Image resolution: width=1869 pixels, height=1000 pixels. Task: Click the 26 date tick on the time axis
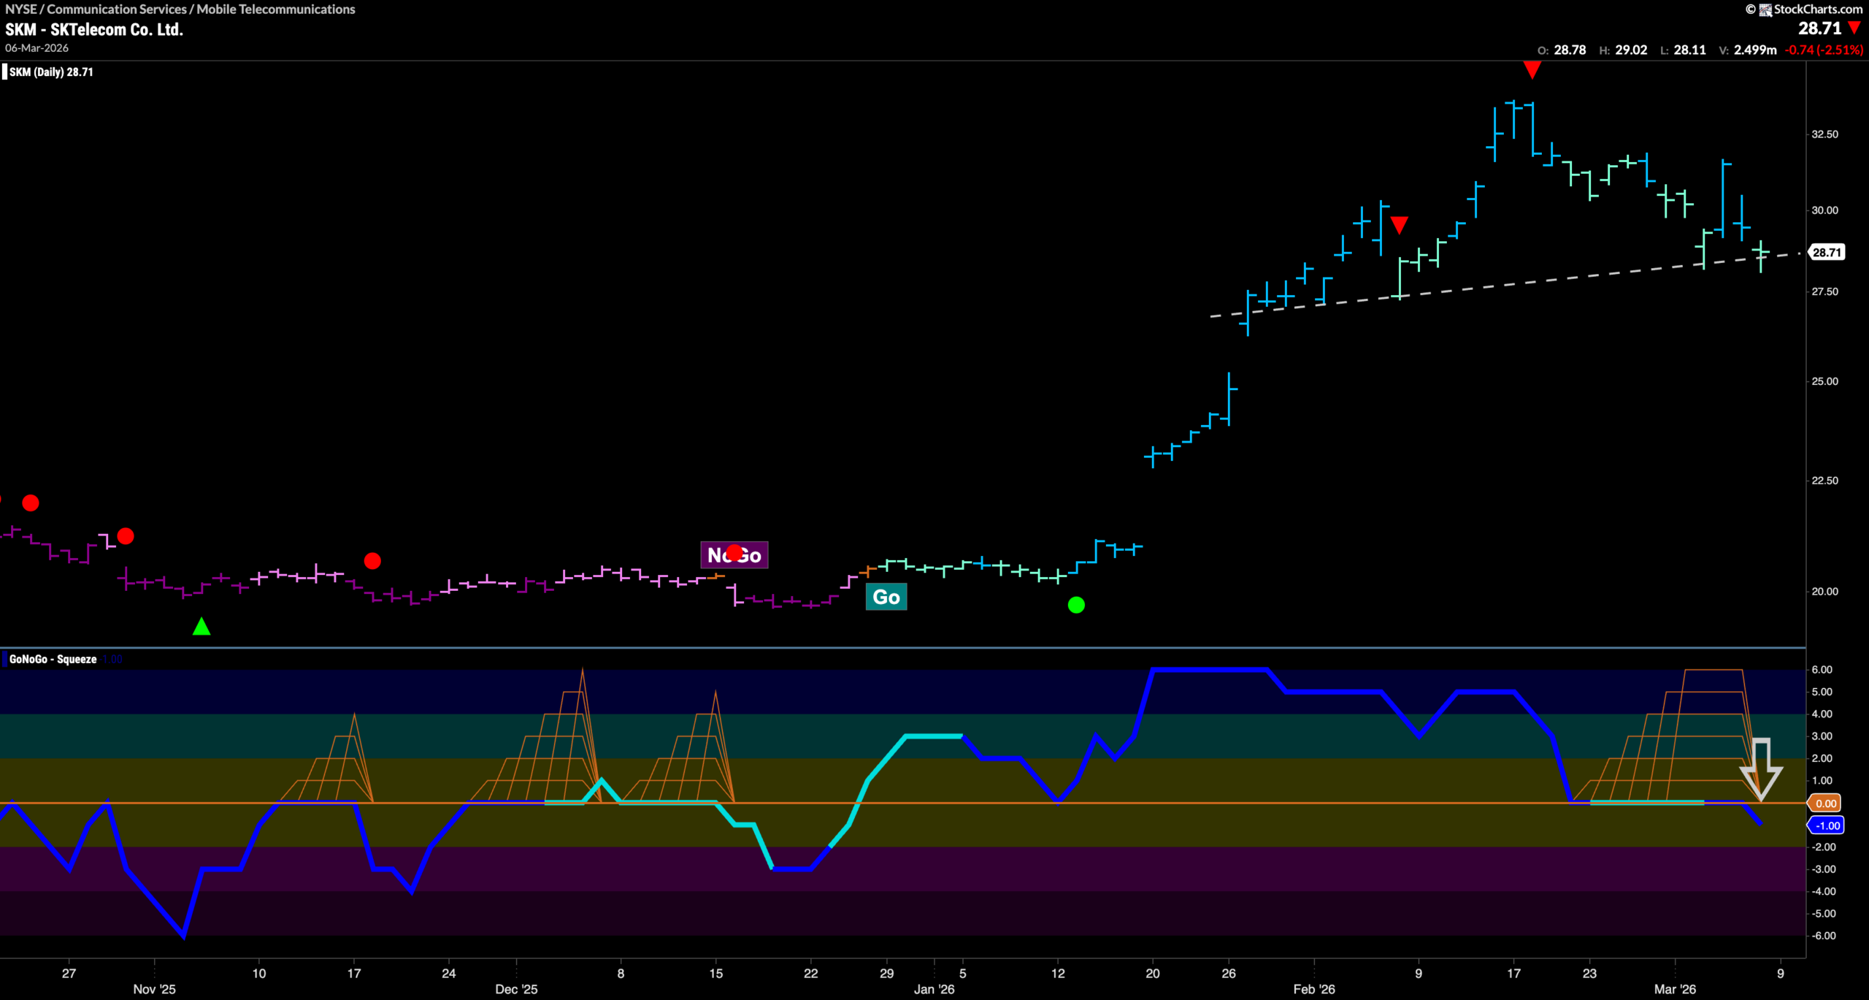pyautogui.click(x=1229, y=973)
